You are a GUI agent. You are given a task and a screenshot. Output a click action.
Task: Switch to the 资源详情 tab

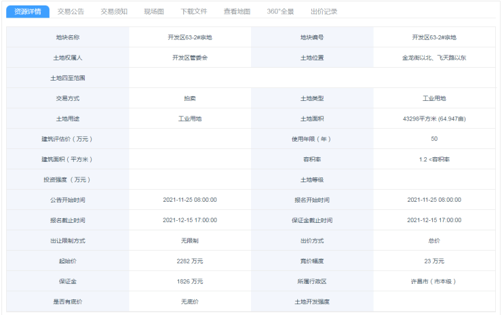coord(28,12)
